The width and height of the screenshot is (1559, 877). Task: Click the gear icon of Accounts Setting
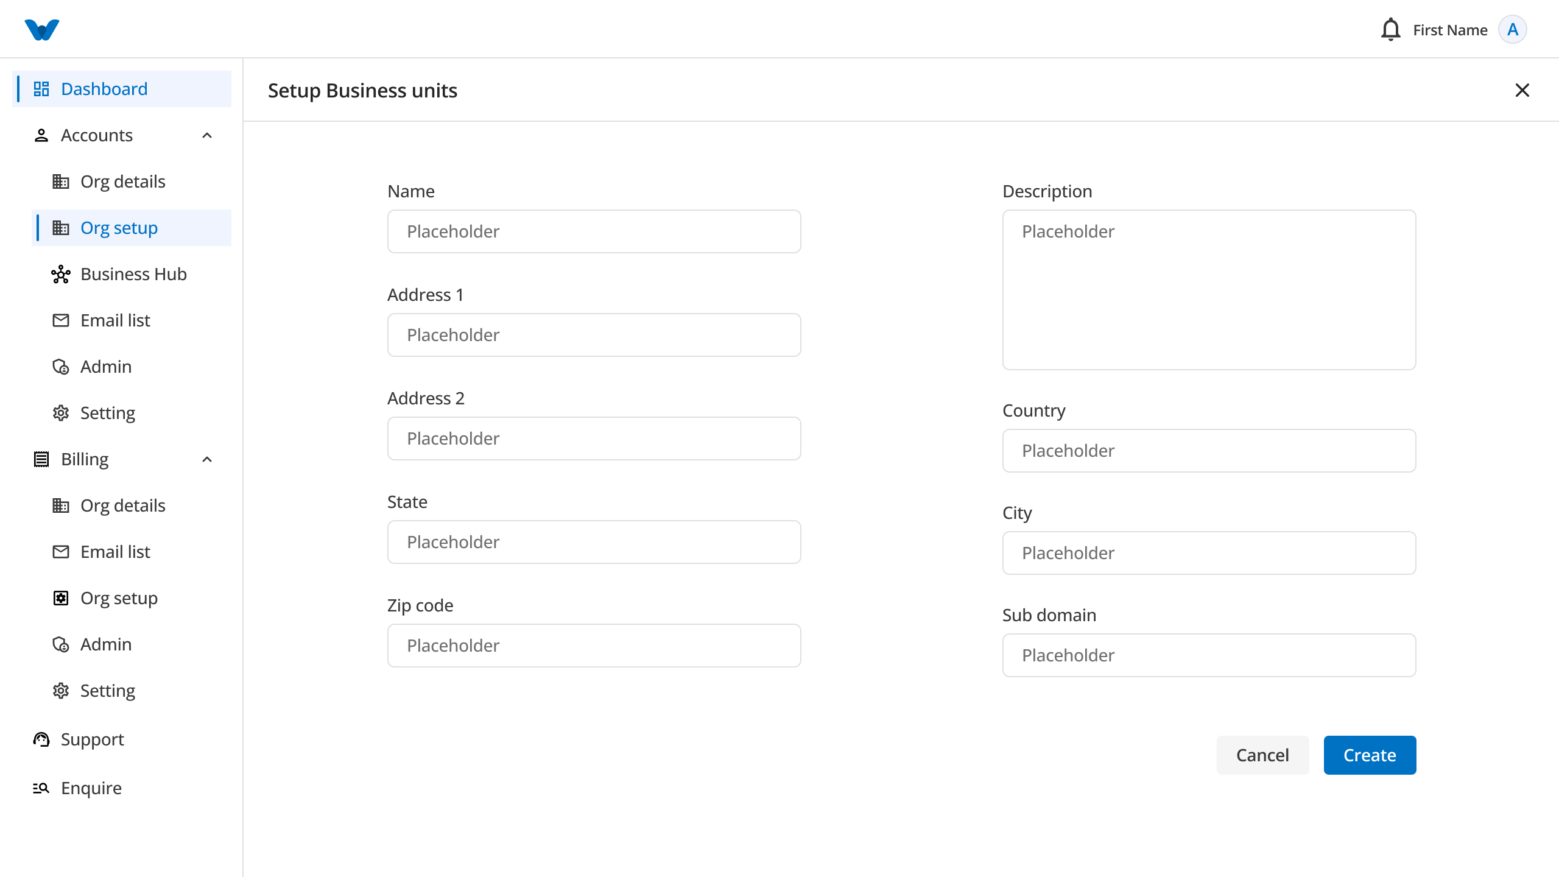point(61,413)
